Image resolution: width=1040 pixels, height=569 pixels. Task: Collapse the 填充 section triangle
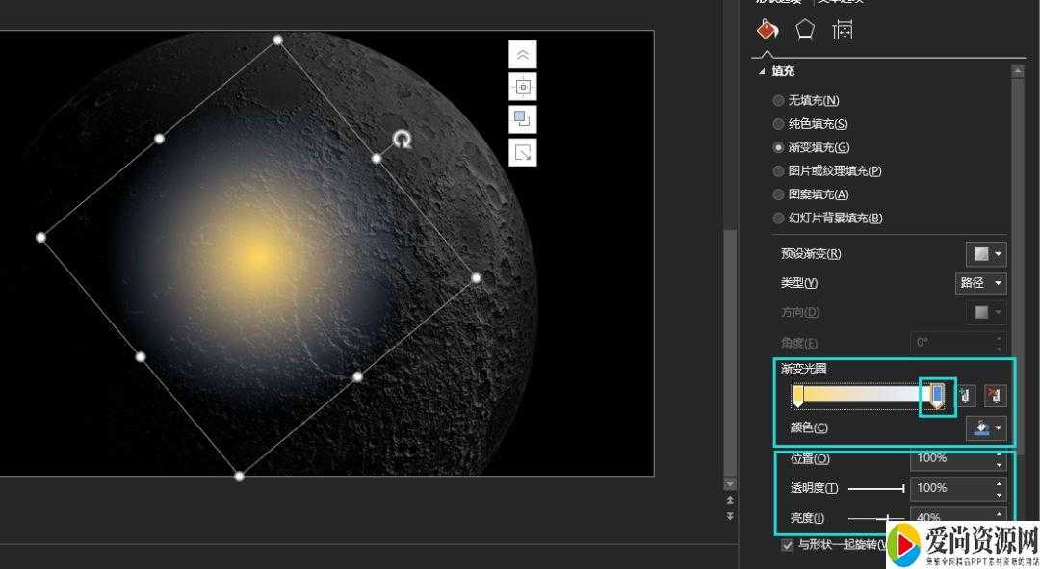[763, 71]
